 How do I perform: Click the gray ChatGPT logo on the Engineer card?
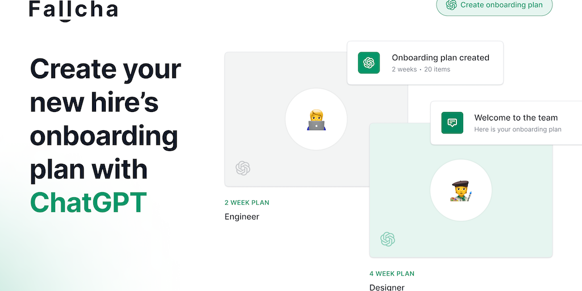(243, 168)
